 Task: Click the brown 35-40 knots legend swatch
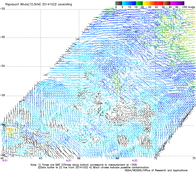click(167, 3)
